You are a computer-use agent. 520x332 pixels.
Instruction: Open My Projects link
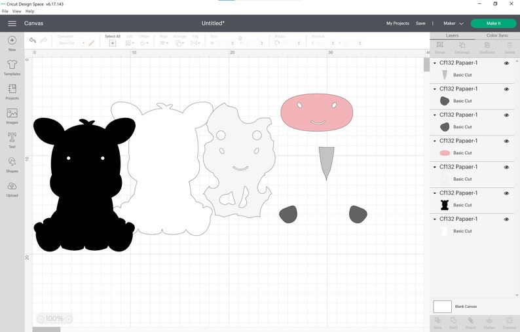398,23
